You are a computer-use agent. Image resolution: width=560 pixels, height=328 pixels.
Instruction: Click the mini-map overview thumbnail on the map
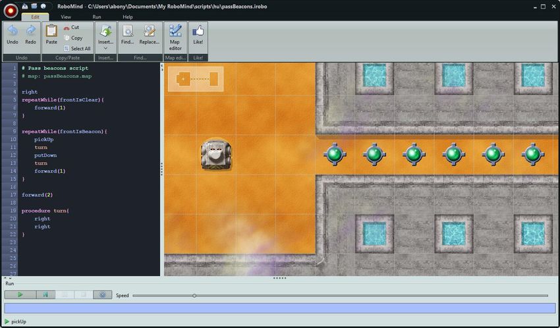pyautogui.click(x=196, y=79)
